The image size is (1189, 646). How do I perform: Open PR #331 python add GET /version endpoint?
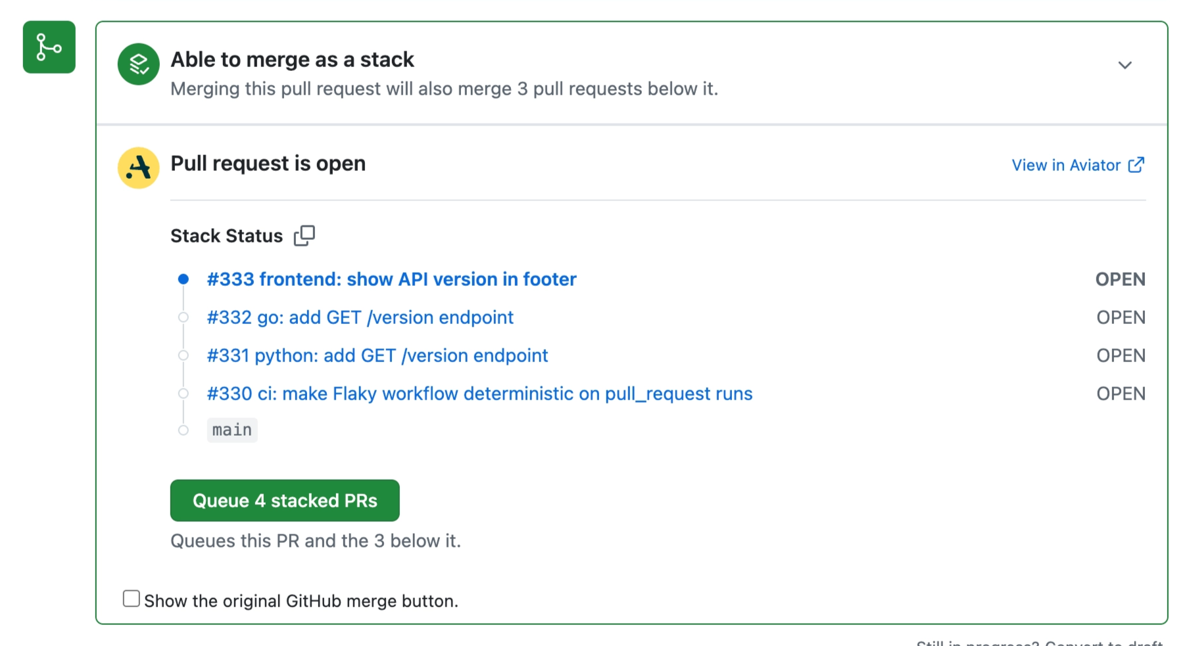(x=377, y=356)
